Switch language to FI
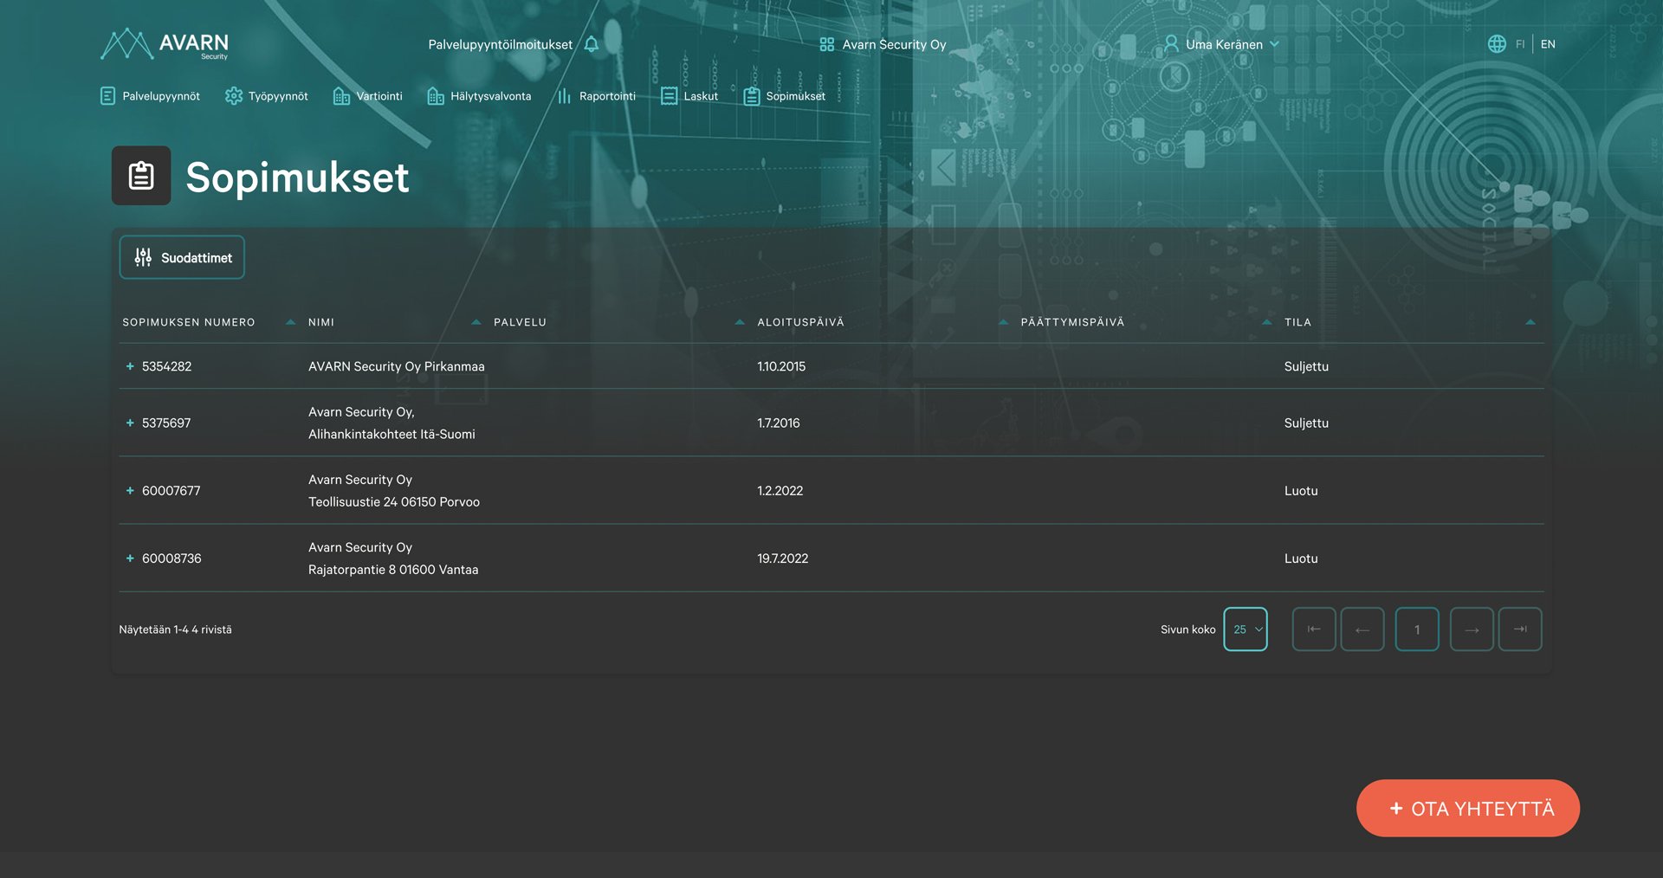Viewport: 1663px width, 878px height. [x=1520, y=44]
